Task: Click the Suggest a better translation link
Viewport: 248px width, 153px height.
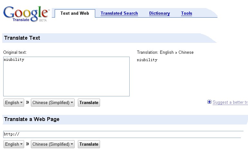Action: coord(230,102)
